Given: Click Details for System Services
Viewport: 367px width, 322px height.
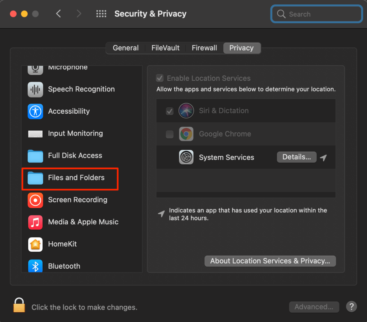Looking at the screenshot, I should [x=296, y=157].
